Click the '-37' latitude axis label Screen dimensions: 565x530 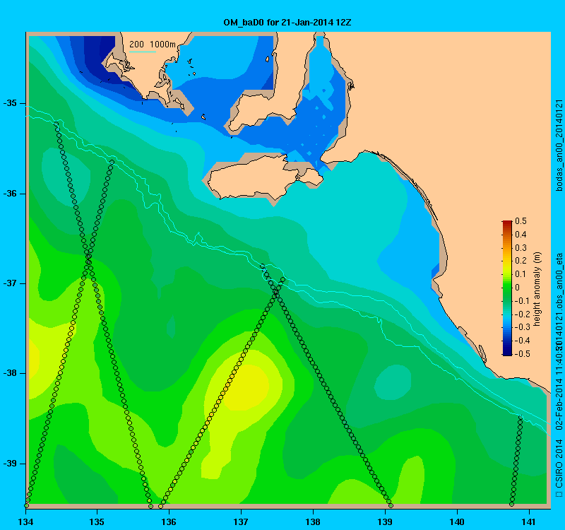[x=9, y=284]
